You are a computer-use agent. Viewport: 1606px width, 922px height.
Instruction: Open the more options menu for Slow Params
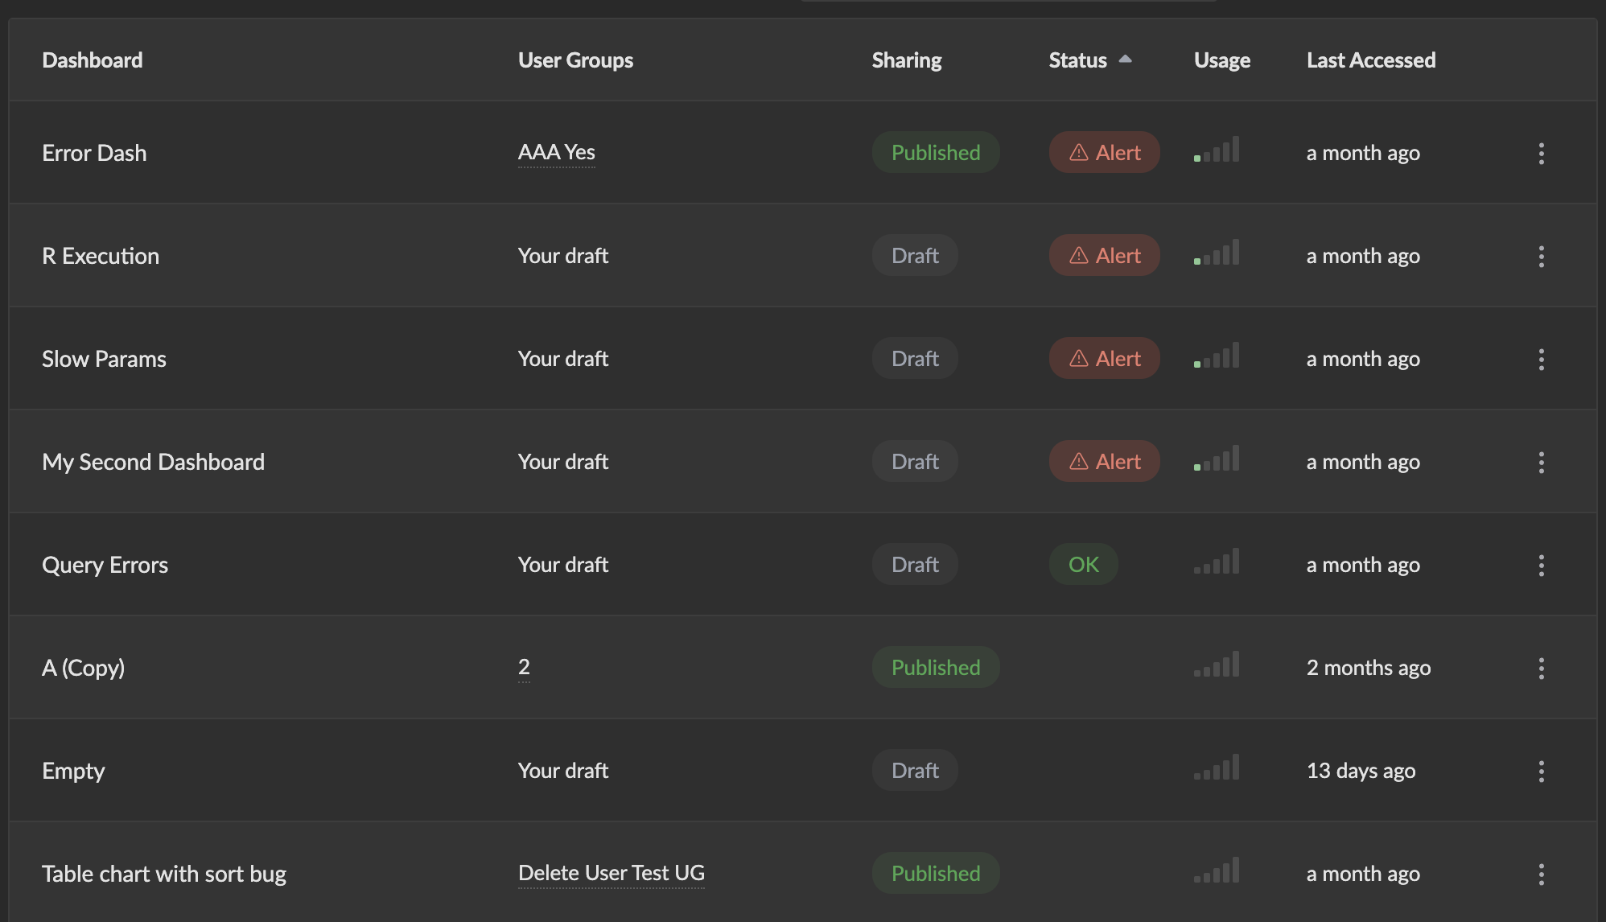(x=1541, y=359)
